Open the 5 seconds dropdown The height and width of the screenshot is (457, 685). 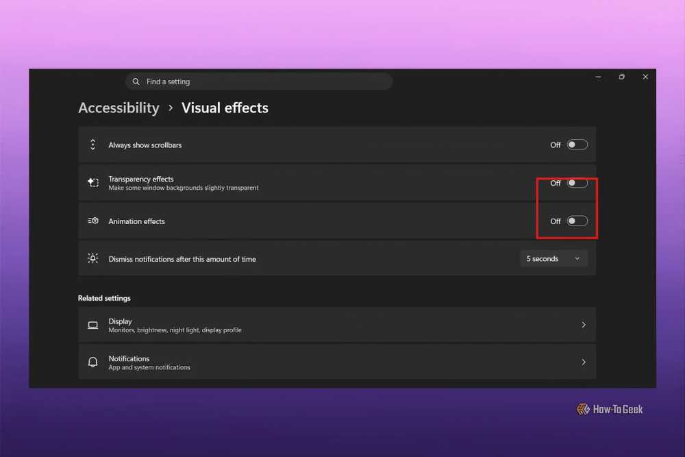pos(553,258)
